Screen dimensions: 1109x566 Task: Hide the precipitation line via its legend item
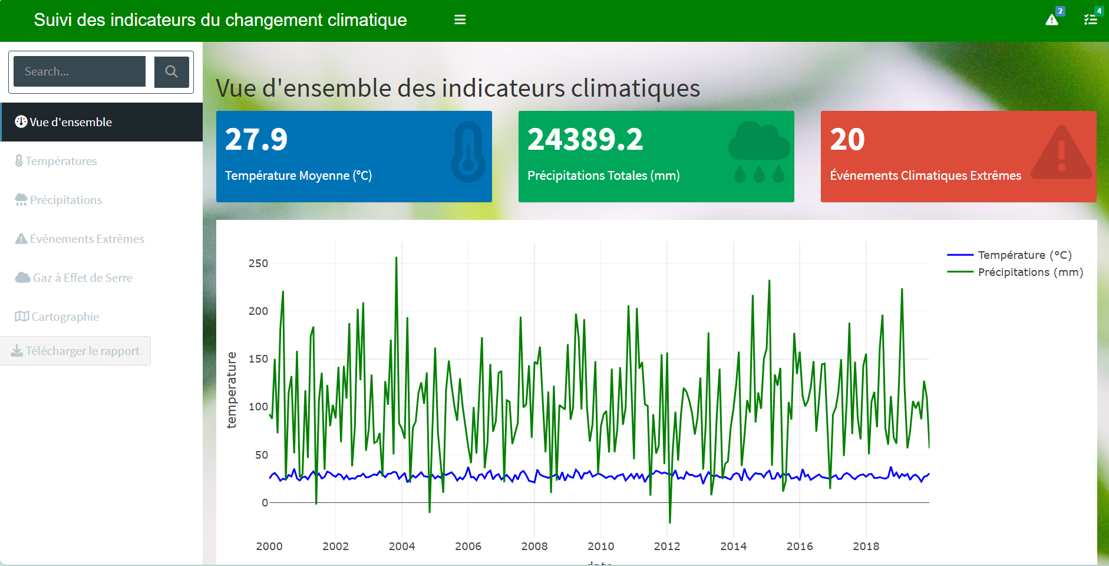pyautogui.click(x=1031, y=272)
